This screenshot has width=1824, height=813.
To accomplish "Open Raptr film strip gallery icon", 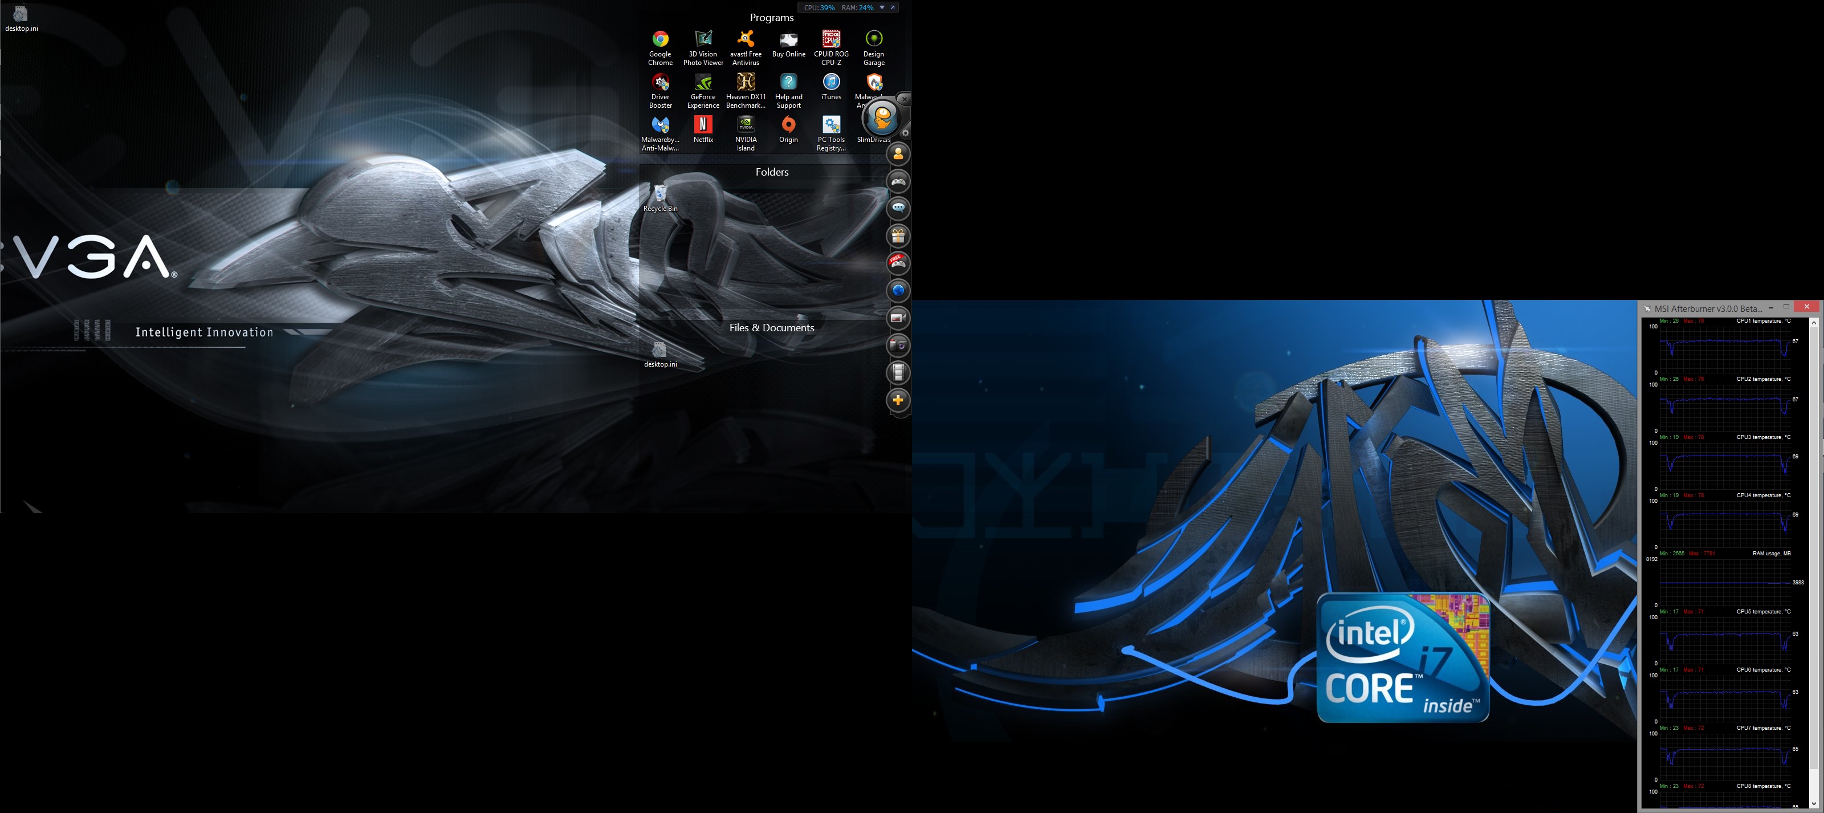I will 898,372.
